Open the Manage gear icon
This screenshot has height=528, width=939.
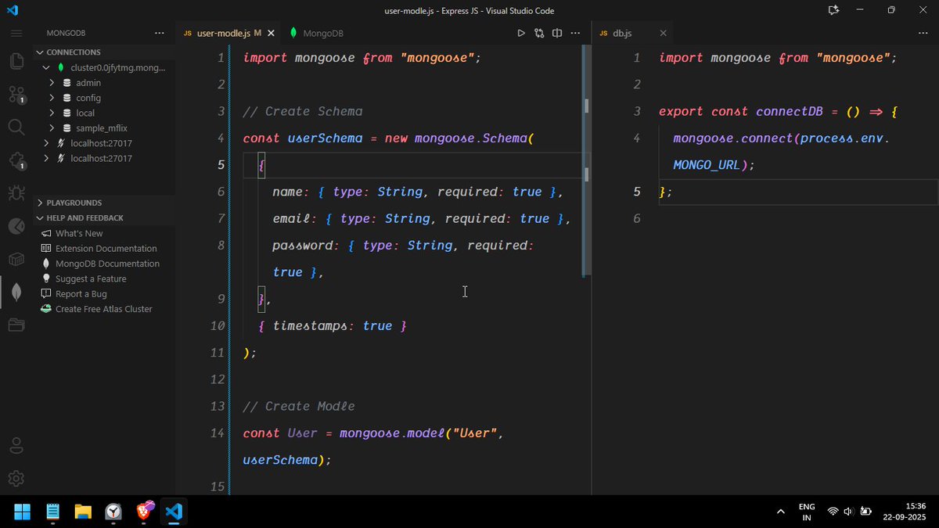(16, 478)
